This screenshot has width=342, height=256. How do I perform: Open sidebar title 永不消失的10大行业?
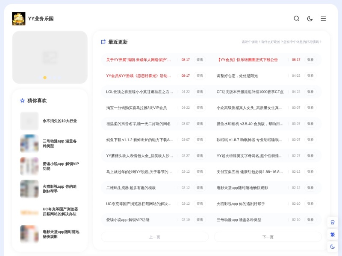point(60,121)
